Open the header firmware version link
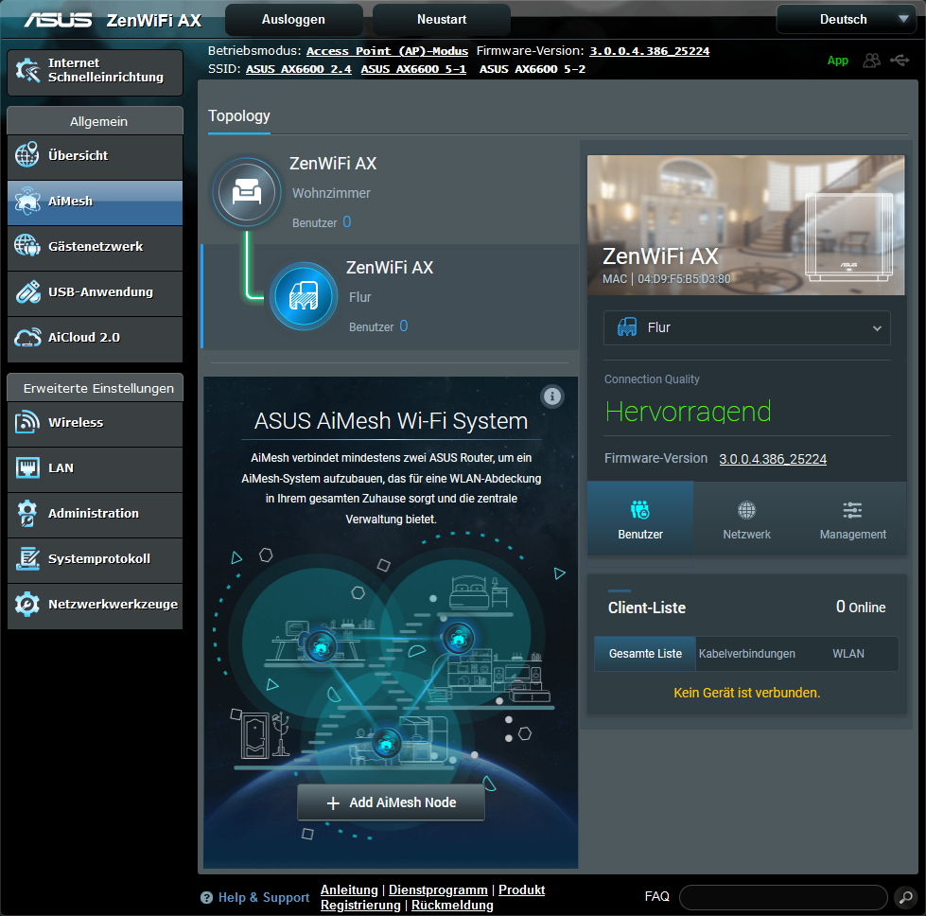Image resolution: width=926 pixels, height=916 pixels. click(649, 51)
